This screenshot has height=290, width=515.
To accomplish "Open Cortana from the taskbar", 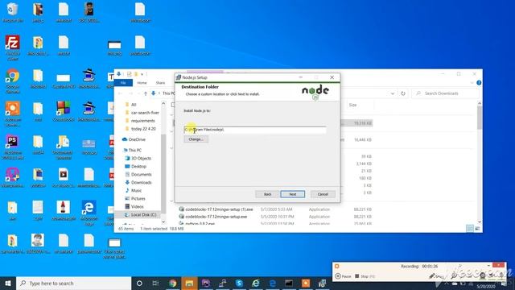I will point(139,283).
